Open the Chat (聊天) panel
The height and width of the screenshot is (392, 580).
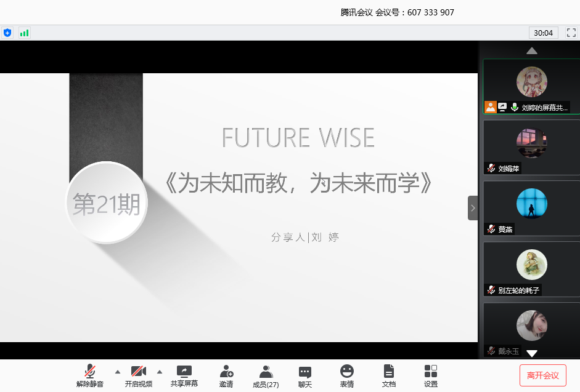[304, 375]
